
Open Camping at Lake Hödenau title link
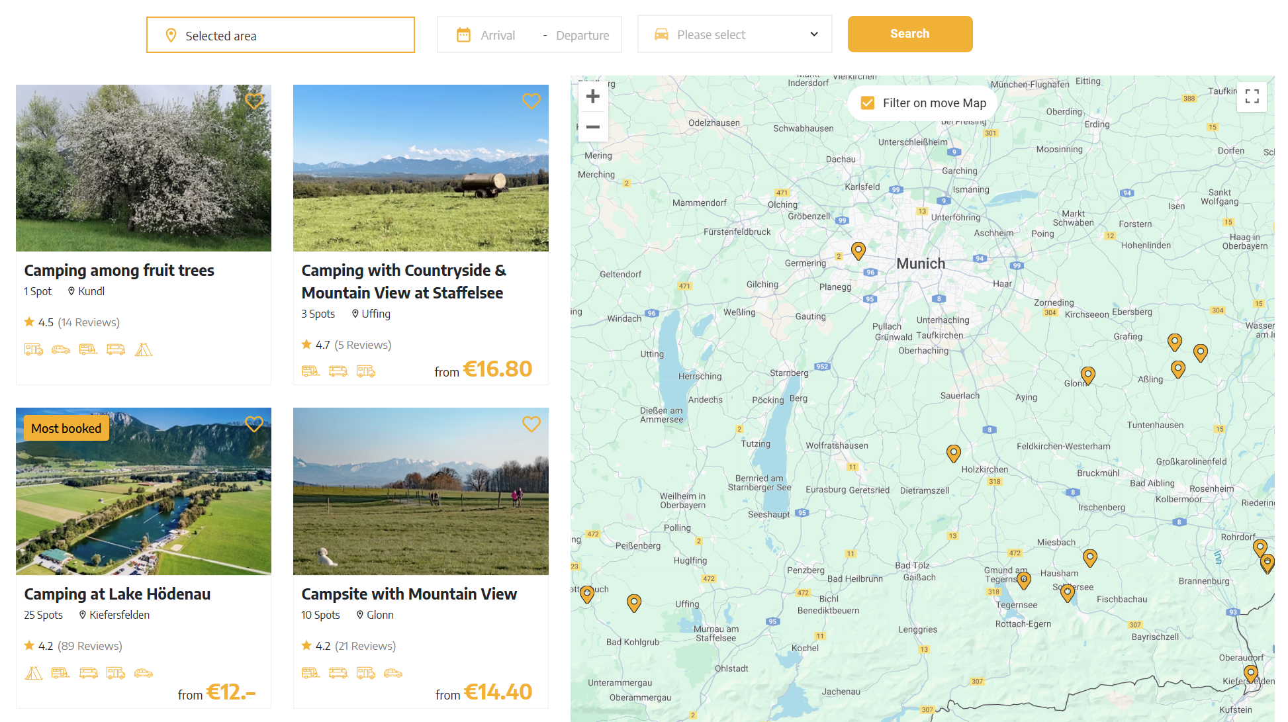[x=117, y=594]
